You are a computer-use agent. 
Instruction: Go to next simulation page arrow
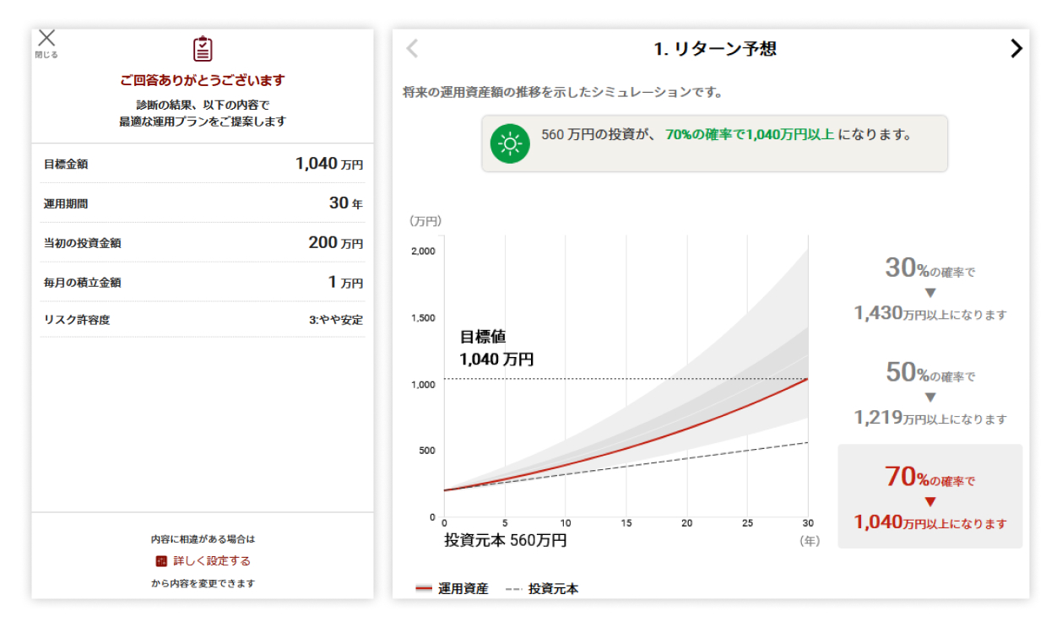coord(1016,49)
